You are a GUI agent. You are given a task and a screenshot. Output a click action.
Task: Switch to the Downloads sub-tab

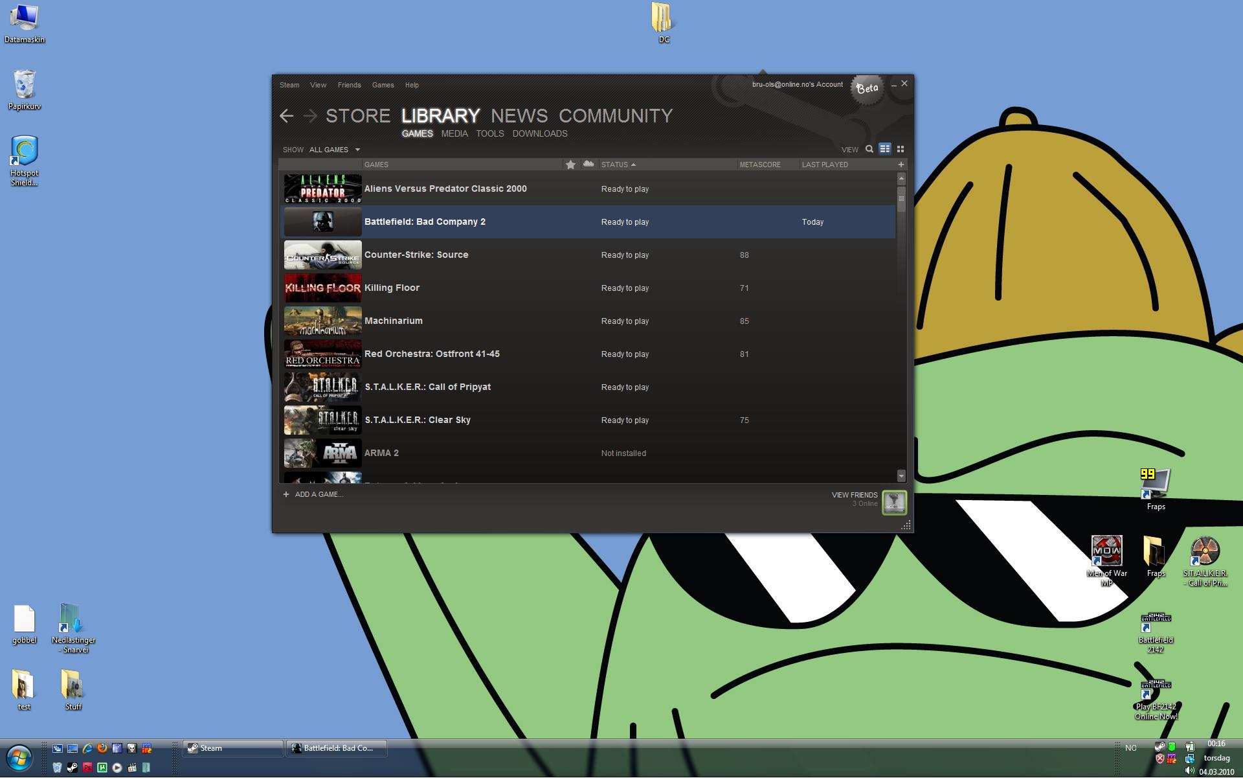tap(539, 133)
